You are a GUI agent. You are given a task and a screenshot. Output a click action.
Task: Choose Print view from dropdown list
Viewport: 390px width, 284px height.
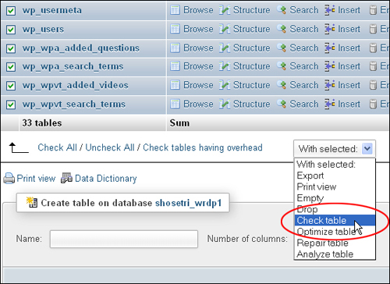[x=335, y=186]
